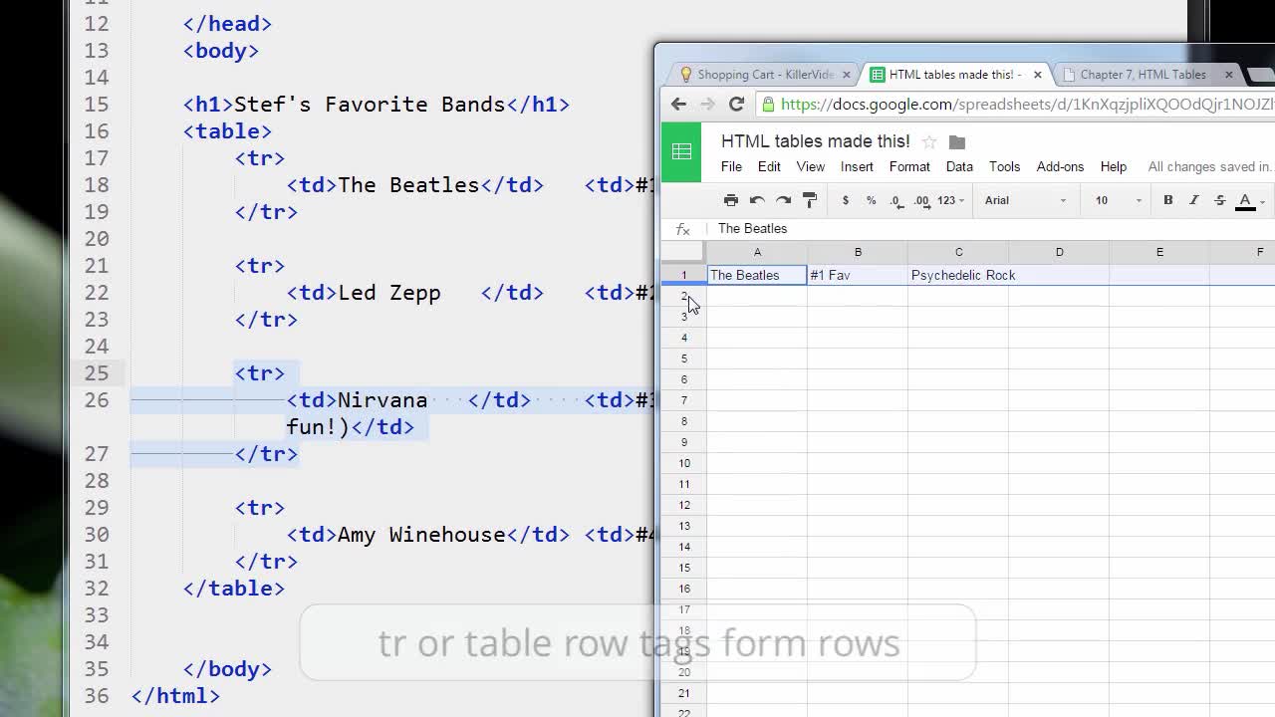Click the Redo arrow in Sheets toolbar
The height and width of the screenshot is (717, 1275).
pos(784,200)
